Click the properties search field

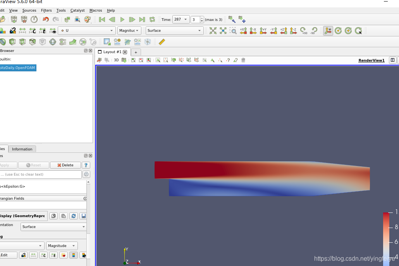coord(41,174)
